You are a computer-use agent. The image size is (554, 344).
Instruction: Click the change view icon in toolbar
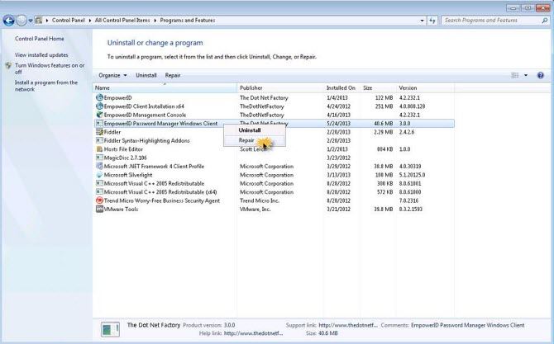point(515,75)
